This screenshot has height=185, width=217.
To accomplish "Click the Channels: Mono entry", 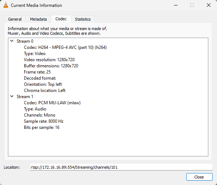I will tap(39, 115).
